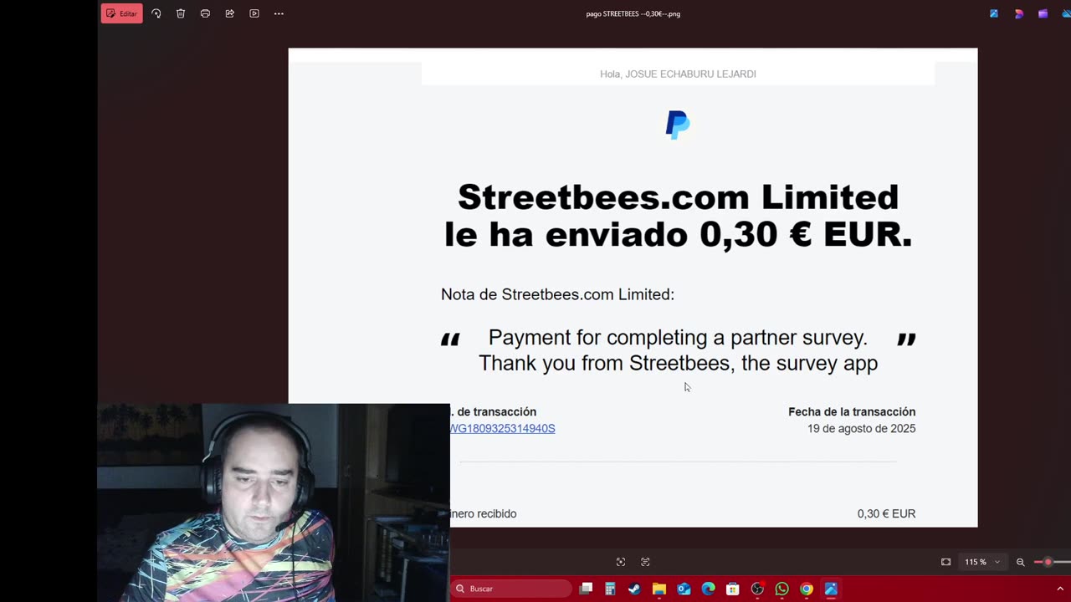Click the date '19 de agosto de 2025'
The image size is (1071, 602).
coord(861,428)
